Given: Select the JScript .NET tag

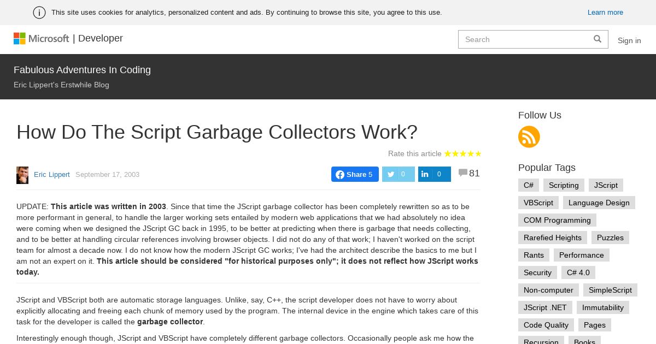Looking at the screenshot, I should [545, 307].
